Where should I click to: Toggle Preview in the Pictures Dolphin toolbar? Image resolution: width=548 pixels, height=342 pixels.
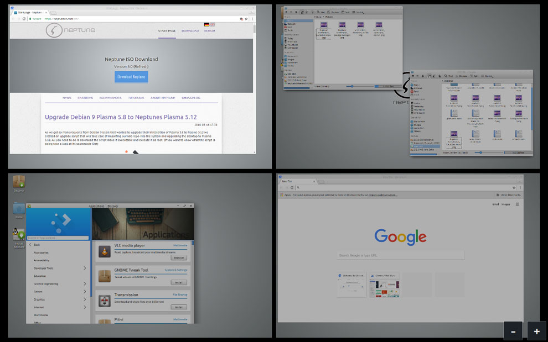click(x=333, y=12)
